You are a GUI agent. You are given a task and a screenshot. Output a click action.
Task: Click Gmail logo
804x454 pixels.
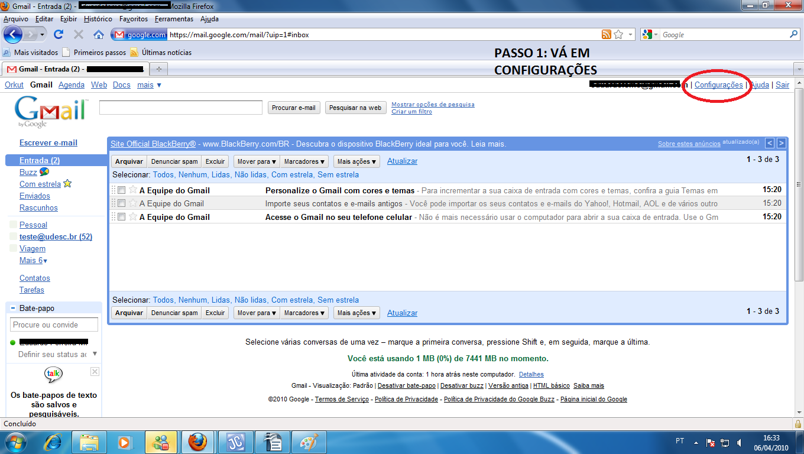pos(51,112)
